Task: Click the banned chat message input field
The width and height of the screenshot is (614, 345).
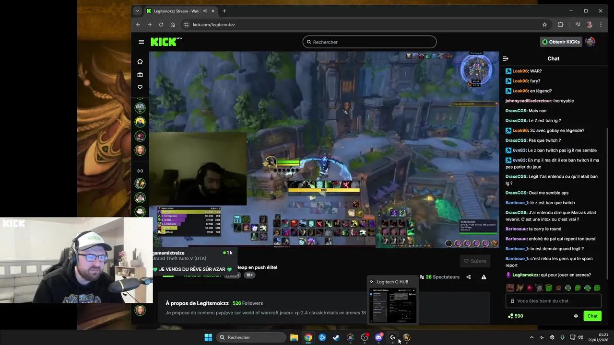Action: tap(553, 301)
